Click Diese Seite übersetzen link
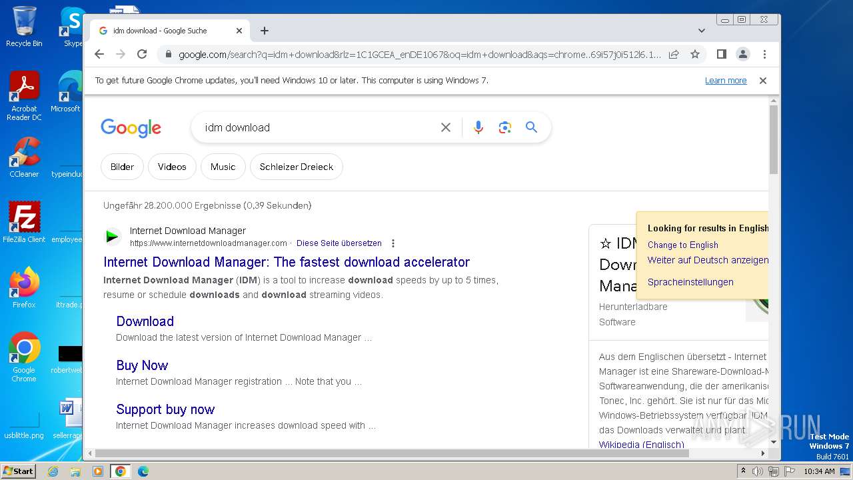 [x=339, y=243]
